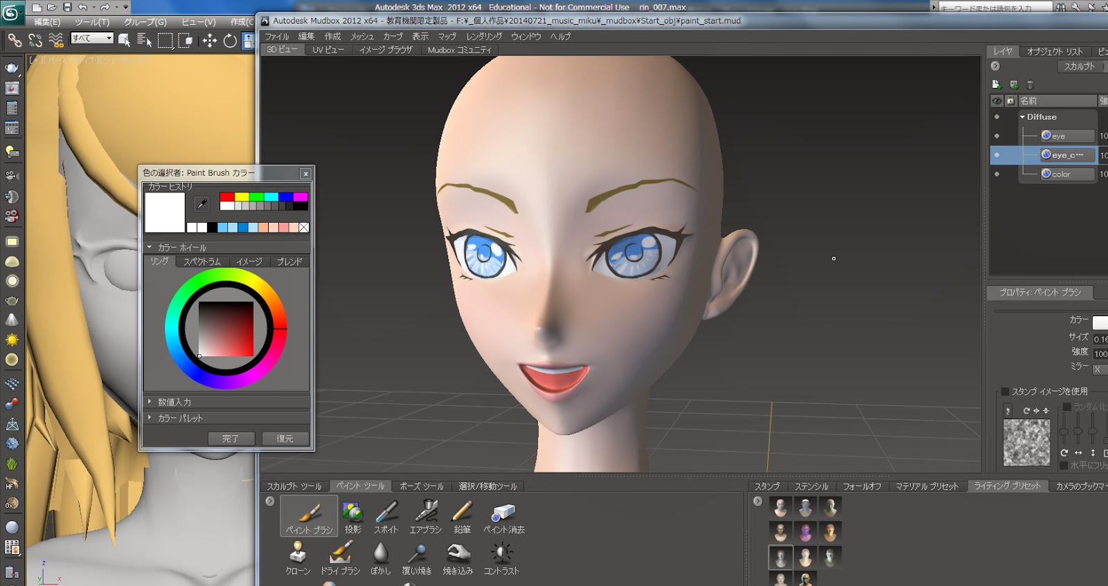The height and width of the screenshot is (586, 1108).
Task: Choose the Eyedropper (スポイト) tool in paint tray
Action: [386, 516]
